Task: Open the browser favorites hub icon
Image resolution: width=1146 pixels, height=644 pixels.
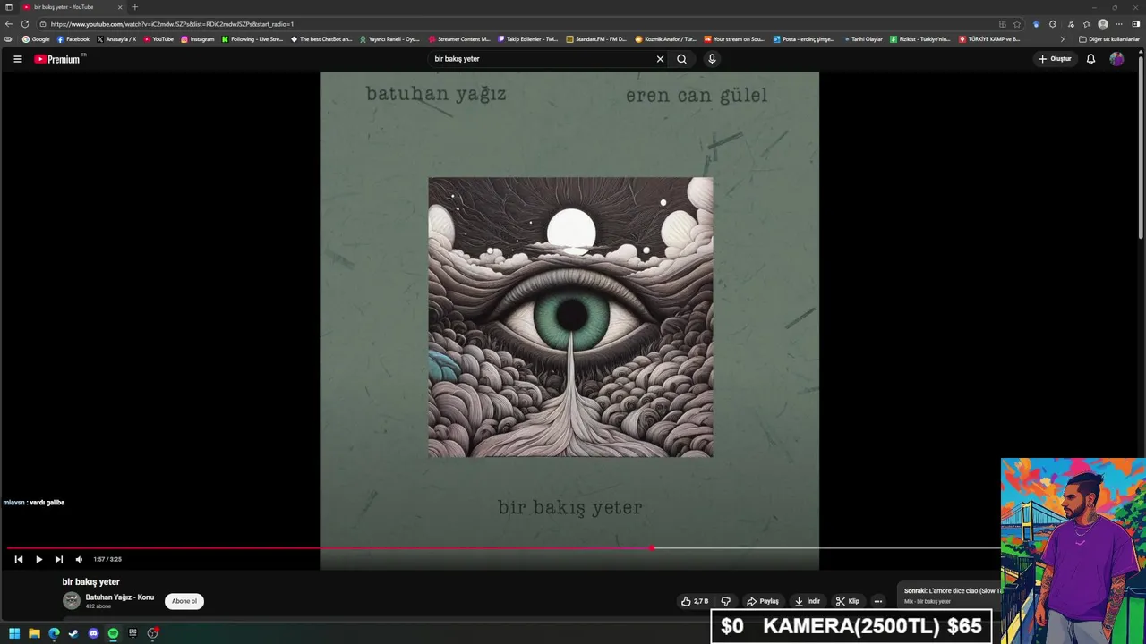Action: [1087, 24]
